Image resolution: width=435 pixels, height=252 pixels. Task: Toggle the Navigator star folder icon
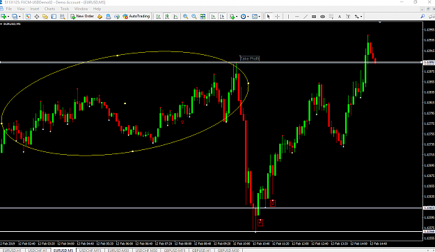click(45, 17)
